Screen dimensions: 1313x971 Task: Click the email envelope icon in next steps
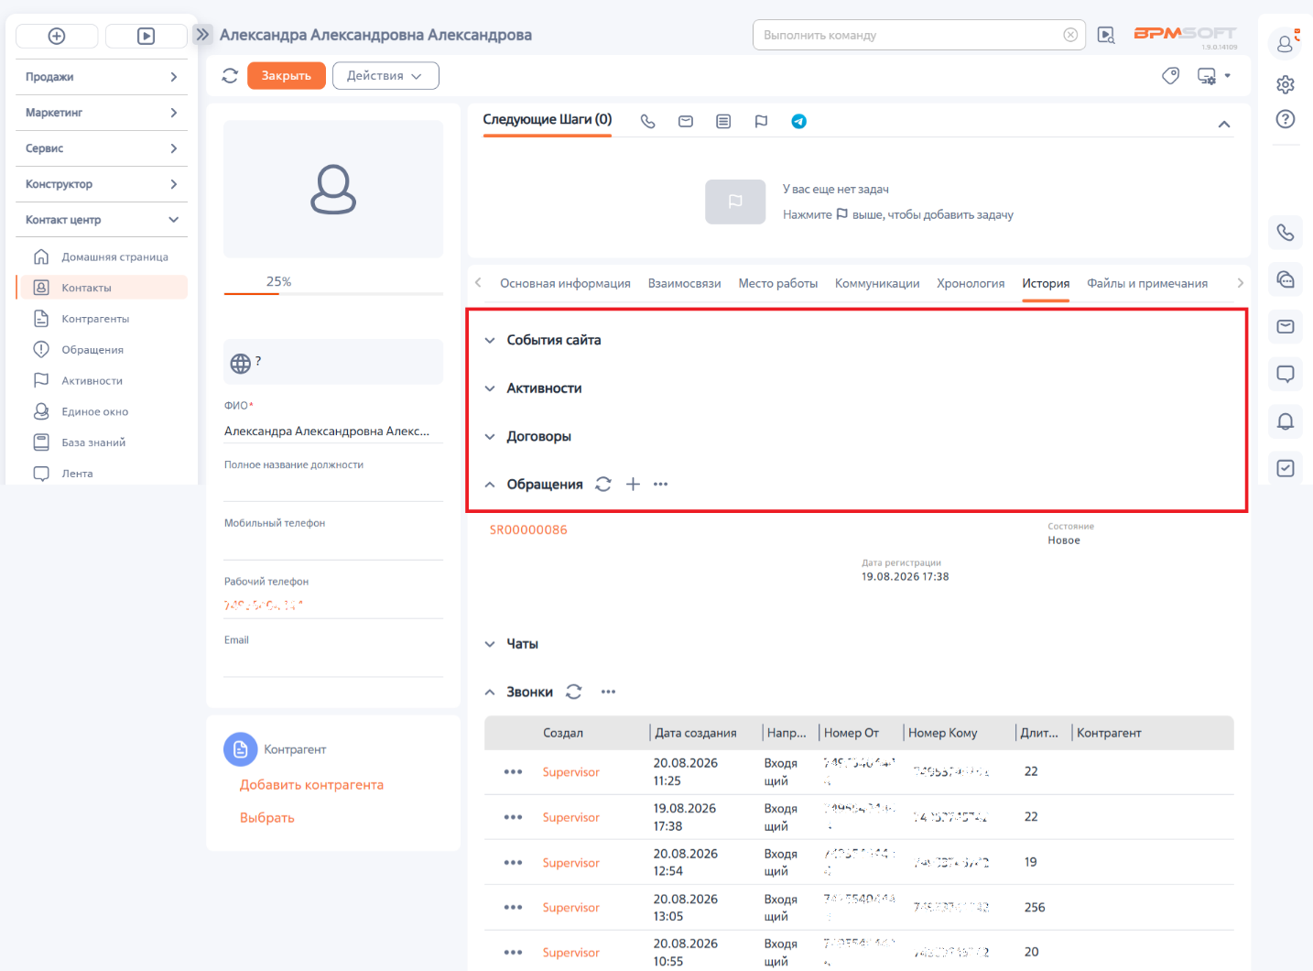point(686,121)
